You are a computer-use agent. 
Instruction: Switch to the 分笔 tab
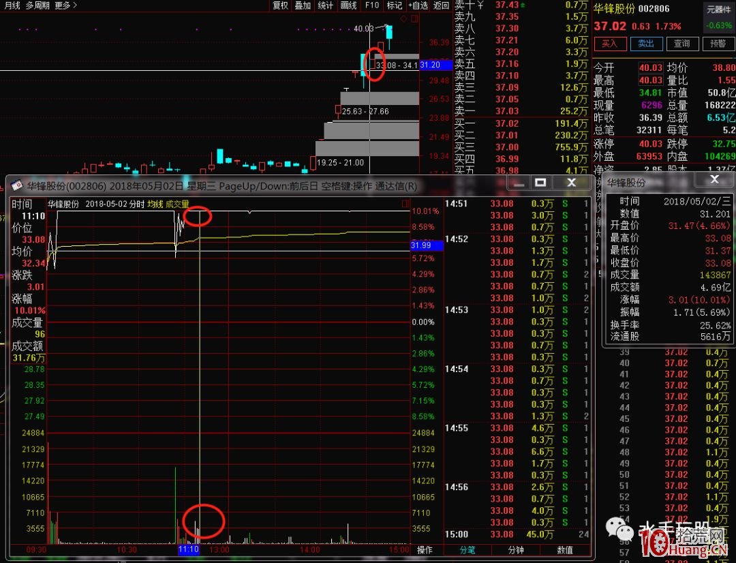coord(467,550)
